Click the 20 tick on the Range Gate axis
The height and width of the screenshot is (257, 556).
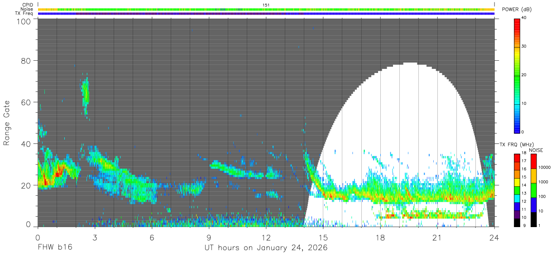pos(25,185)
